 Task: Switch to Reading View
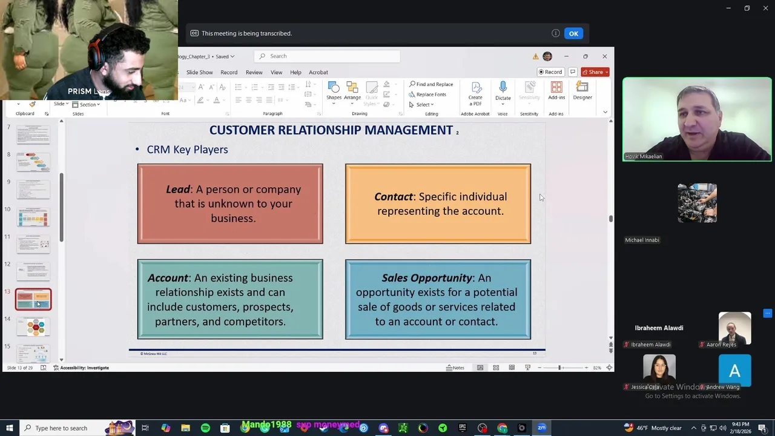(512, 368)
